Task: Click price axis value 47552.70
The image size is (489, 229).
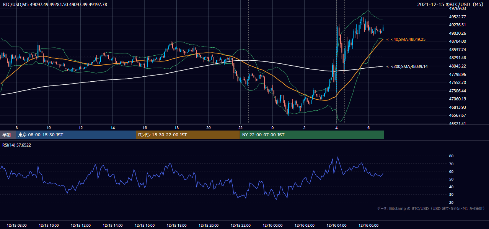Action: [x=458, y=82]
